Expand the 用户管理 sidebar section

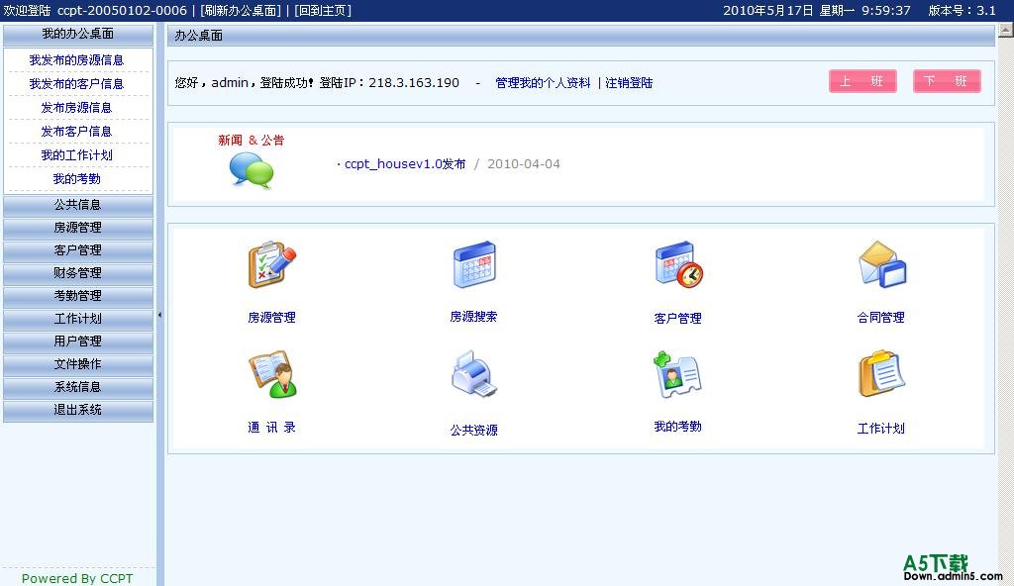coord(78,342)
